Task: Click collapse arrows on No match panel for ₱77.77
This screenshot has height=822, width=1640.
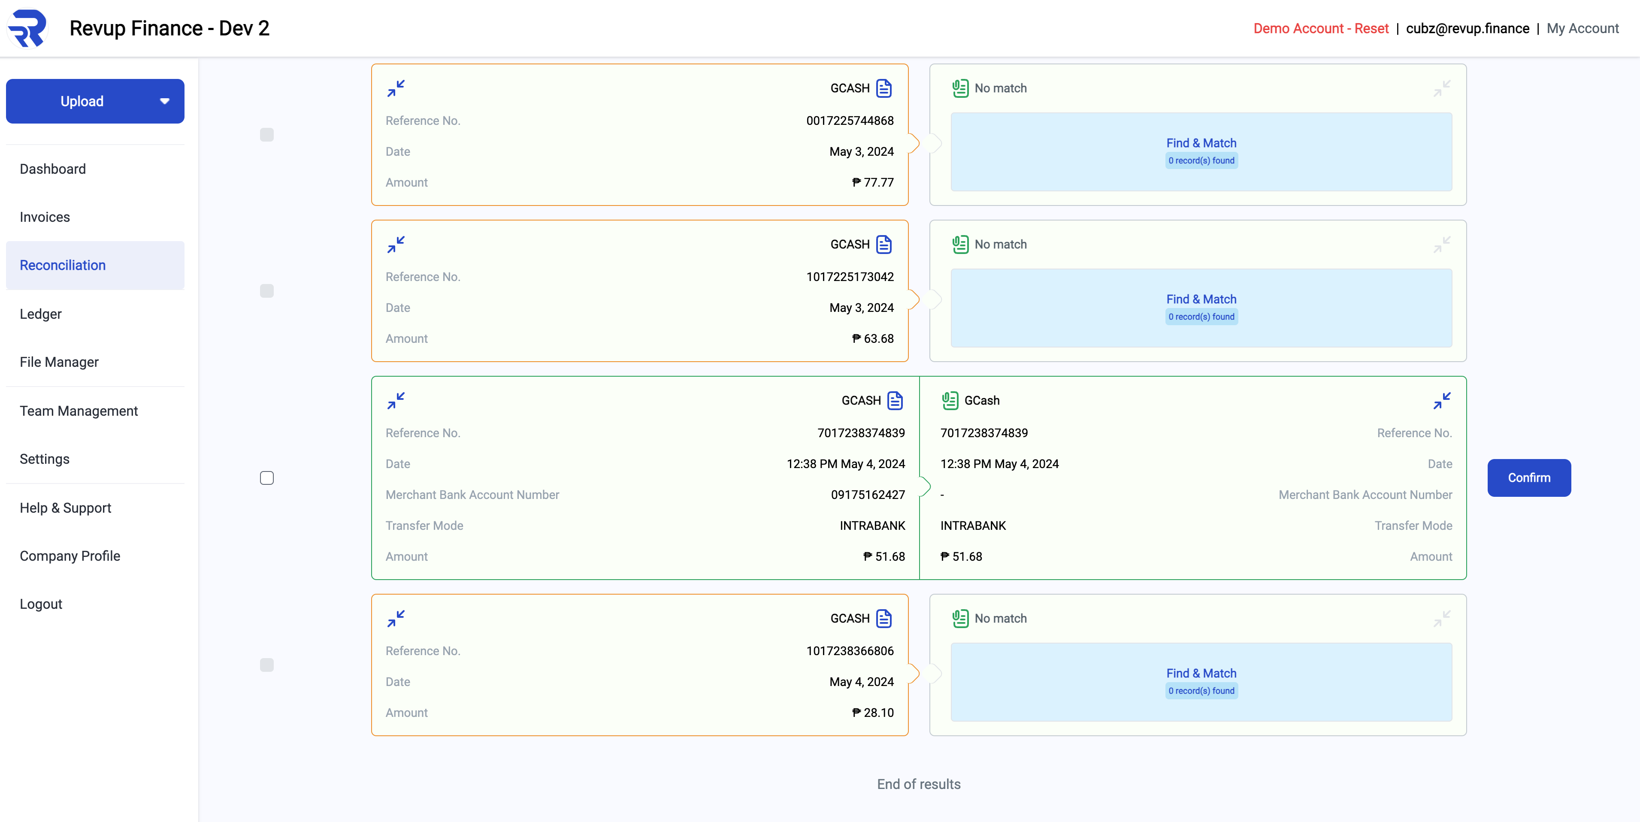Action: pos(1442,88)
